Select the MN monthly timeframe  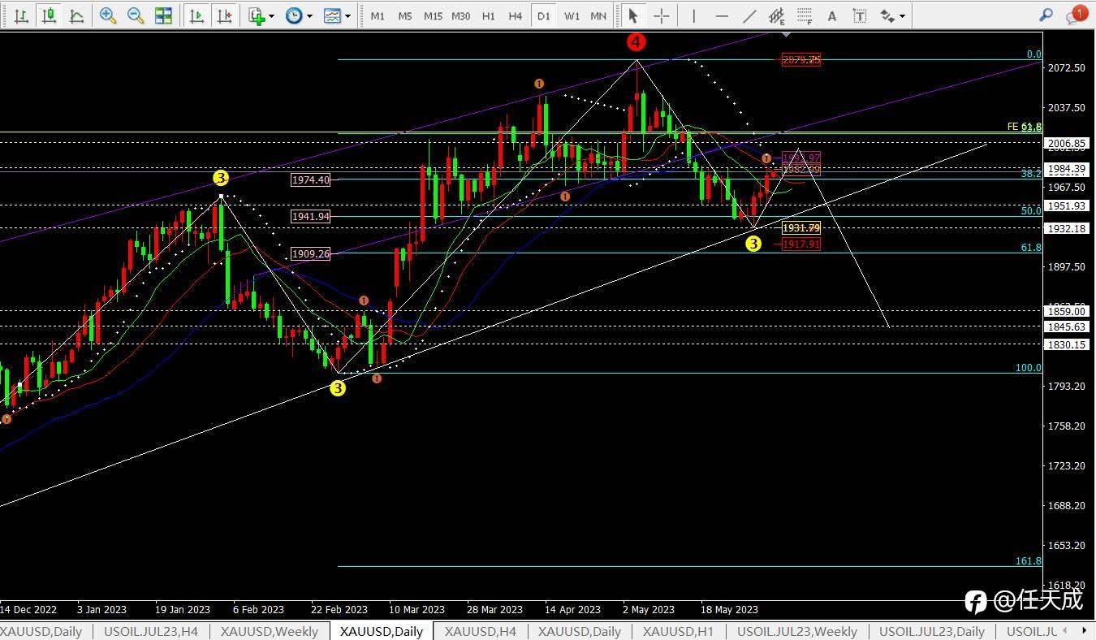(x=598, y=15)
